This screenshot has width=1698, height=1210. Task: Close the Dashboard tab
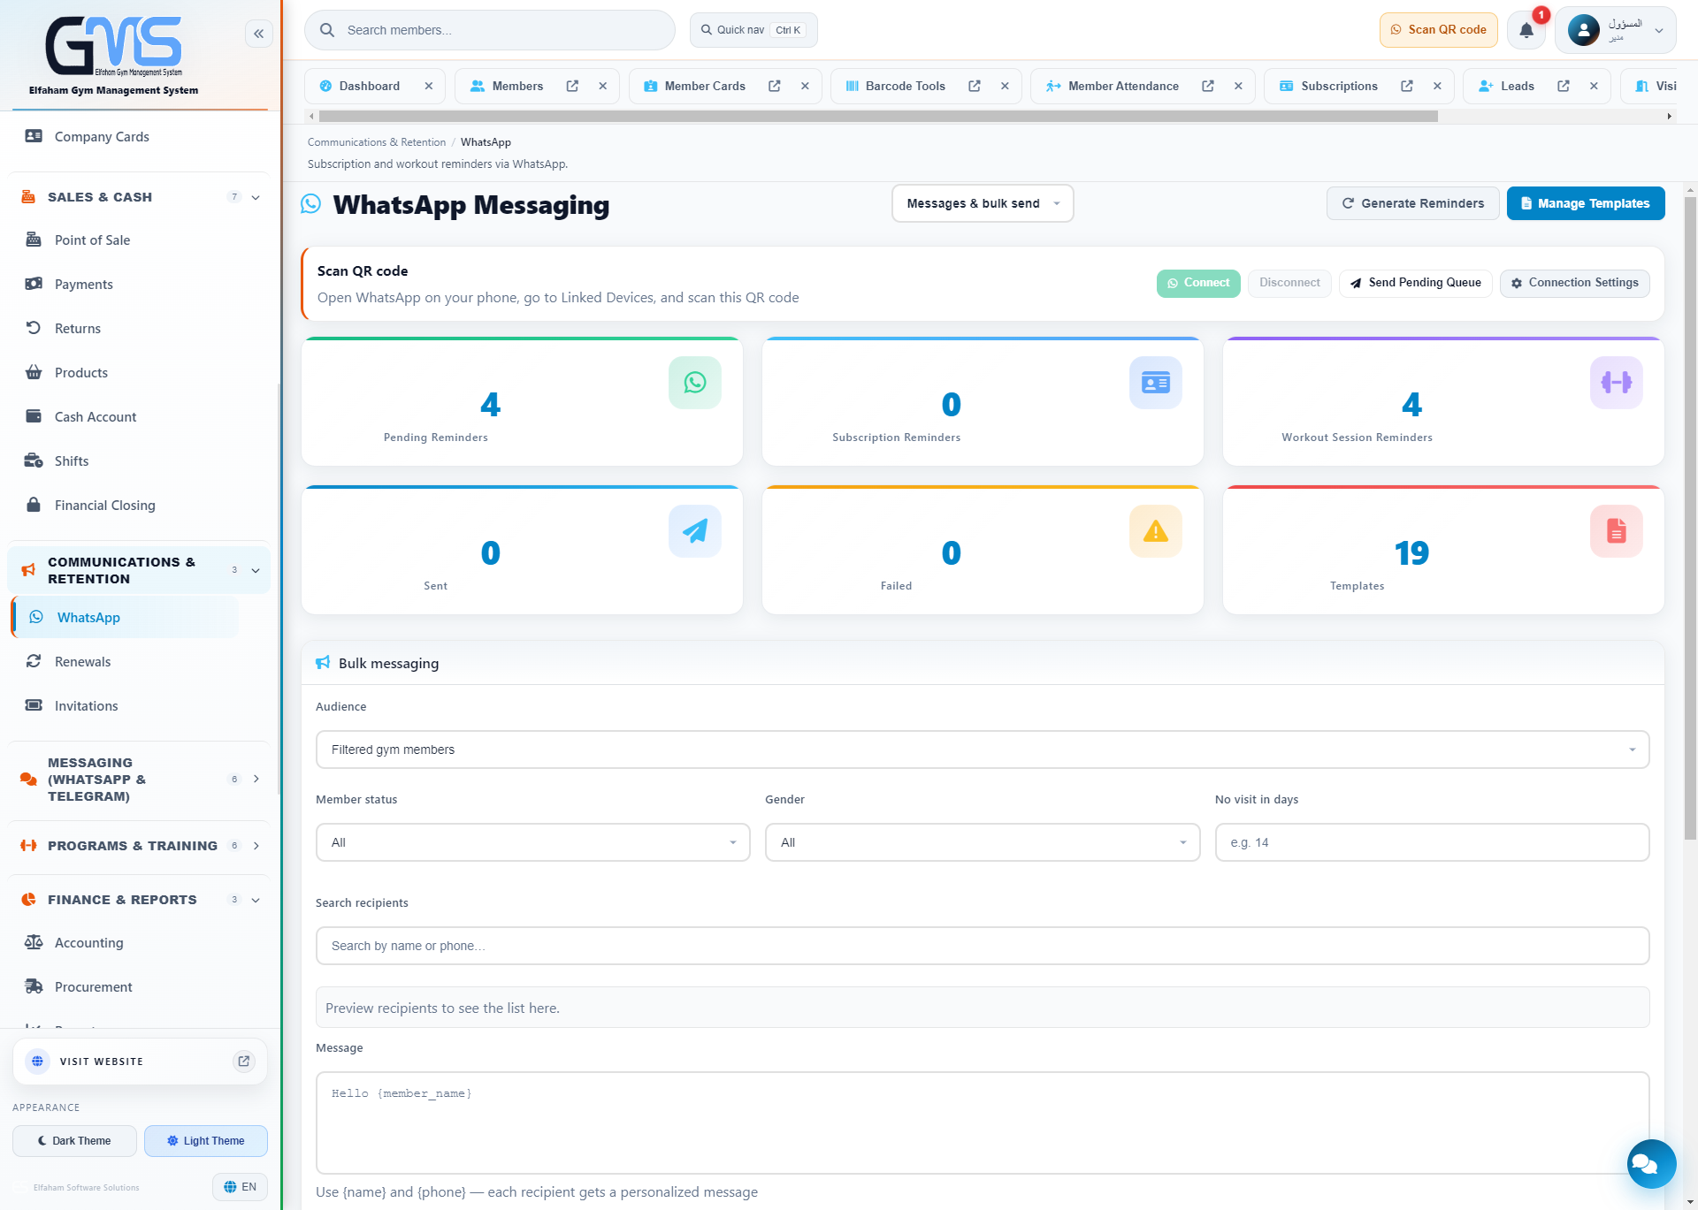click(x=428, y=86)
